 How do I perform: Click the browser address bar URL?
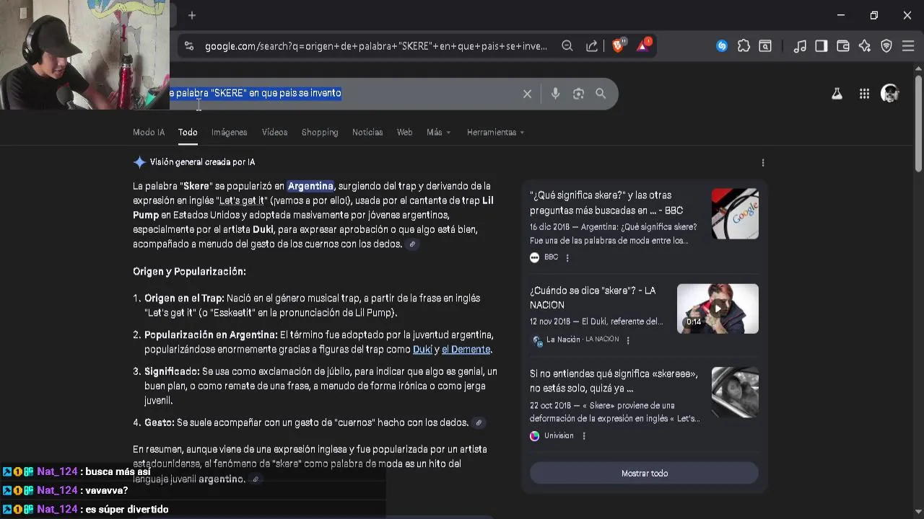point(375,46)
